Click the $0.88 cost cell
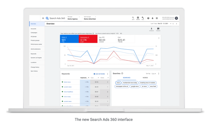 [95, 97]
